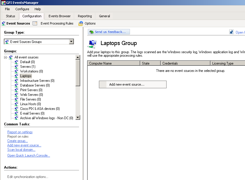Click the groups list scroll up arrow
Image resolution: width=245 pixels, height=180 pixels.
[78, 57]
